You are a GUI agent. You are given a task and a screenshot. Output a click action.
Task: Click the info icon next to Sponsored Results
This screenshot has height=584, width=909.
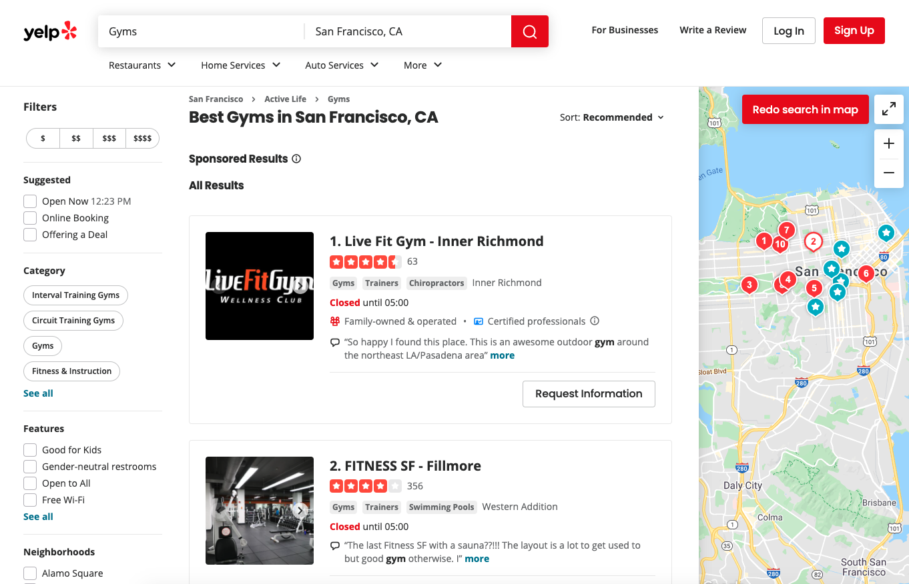coord(296,159)
